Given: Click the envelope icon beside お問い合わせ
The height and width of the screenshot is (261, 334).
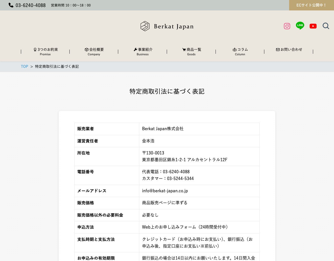Looking at the screenshot, I should tap(278, 50).
